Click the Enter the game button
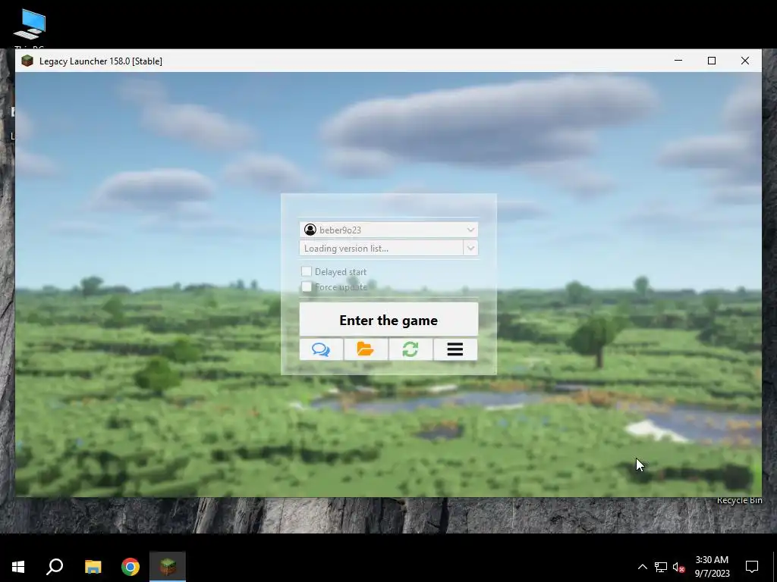Screen dimensions: 777x582 (388, 321)
